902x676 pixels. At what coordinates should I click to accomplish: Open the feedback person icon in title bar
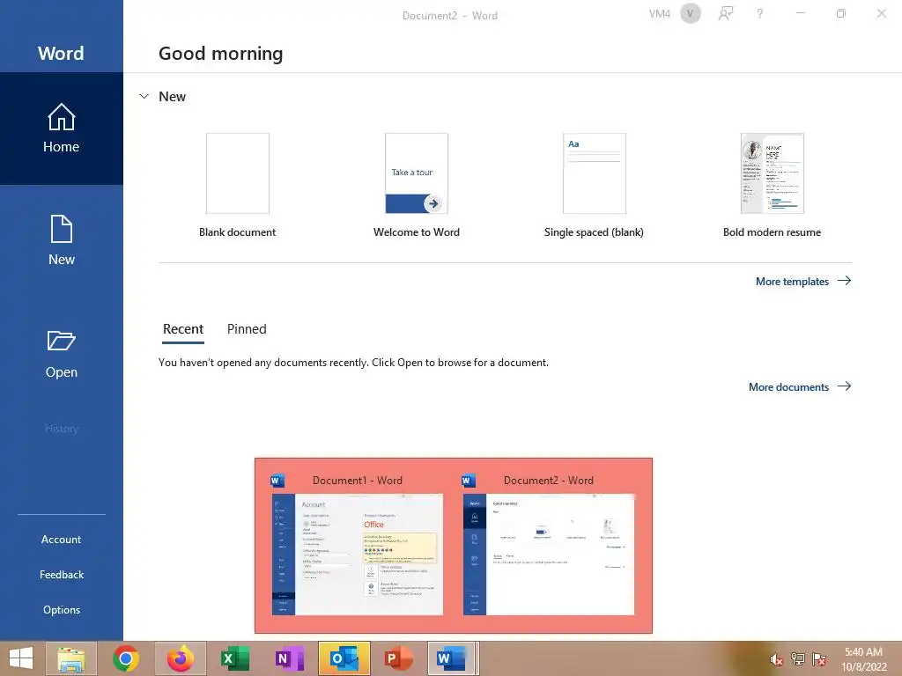coord(726,14)
